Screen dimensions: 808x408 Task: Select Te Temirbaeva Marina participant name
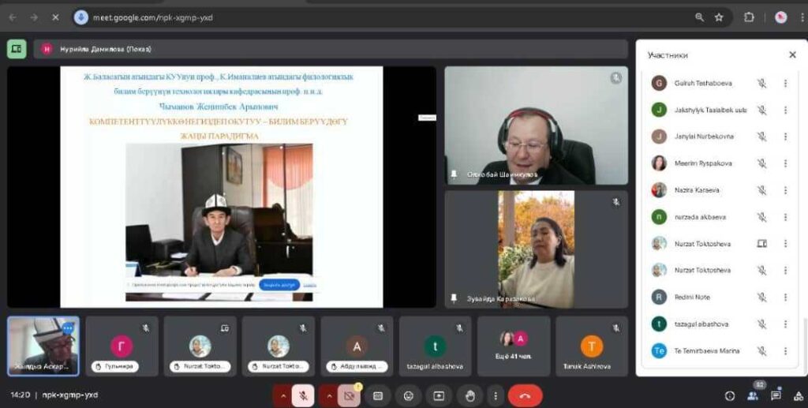pos(707,351)
